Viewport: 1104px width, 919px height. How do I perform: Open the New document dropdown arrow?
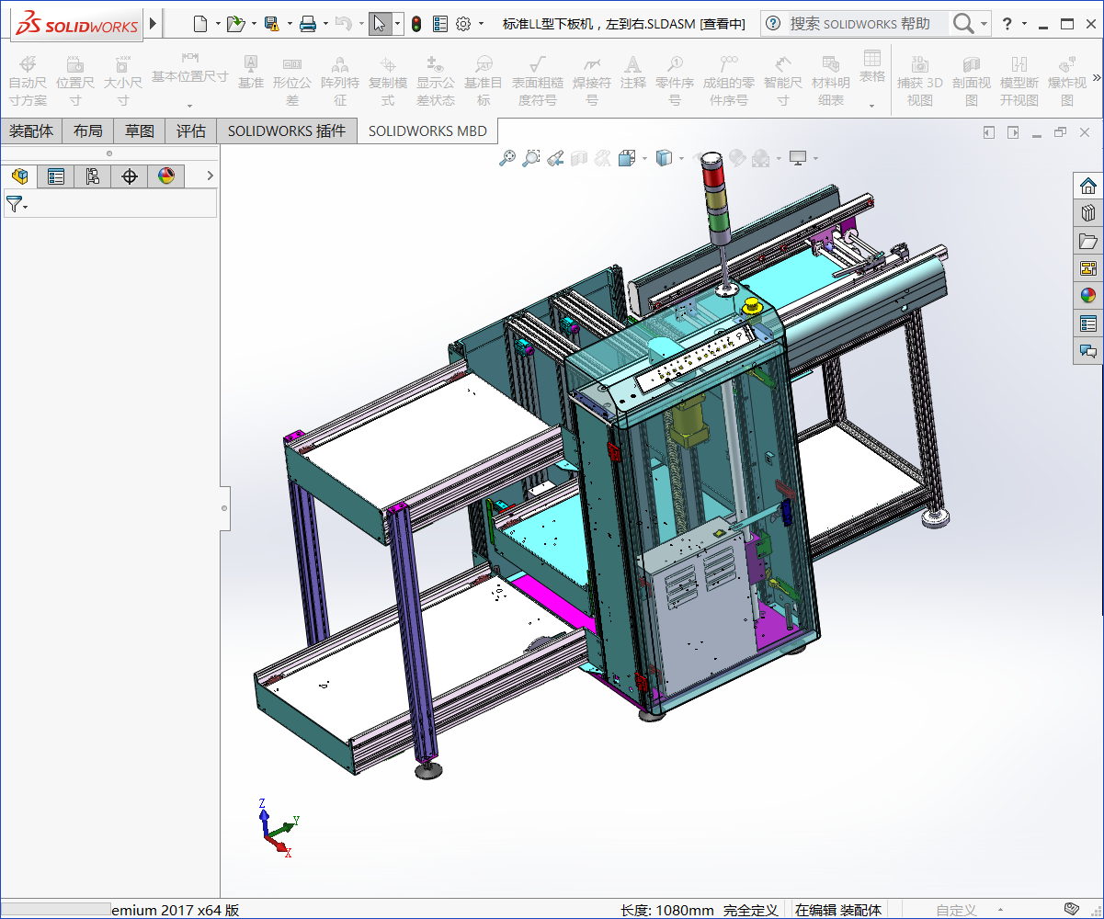click(218, 24)
